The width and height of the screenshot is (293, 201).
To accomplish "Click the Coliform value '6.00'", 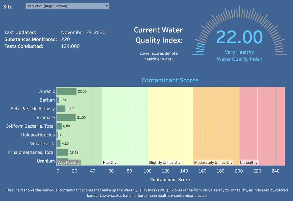I will [66, 126].
